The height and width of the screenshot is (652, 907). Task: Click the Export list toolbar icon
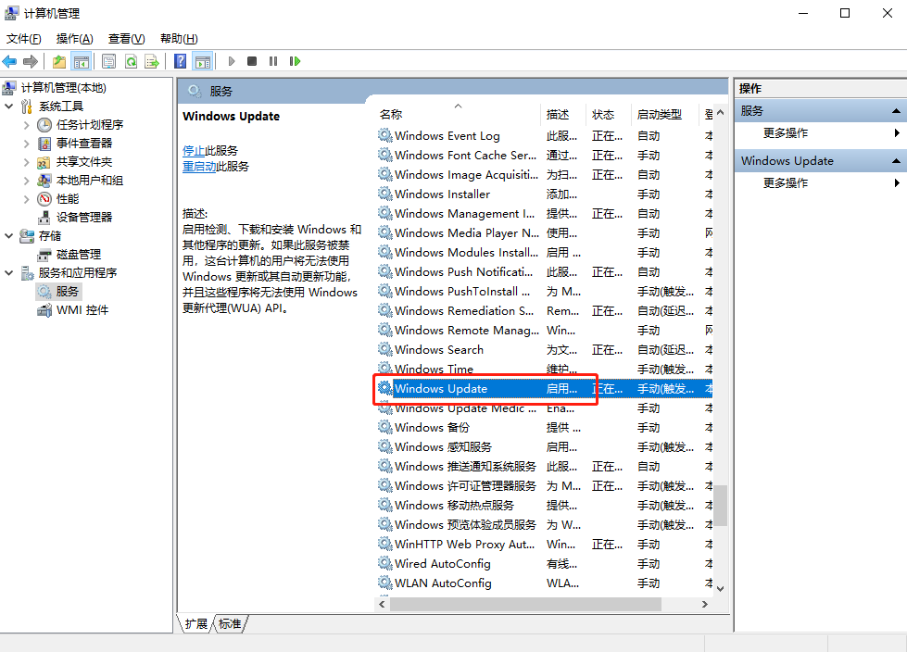pos(152,61)
